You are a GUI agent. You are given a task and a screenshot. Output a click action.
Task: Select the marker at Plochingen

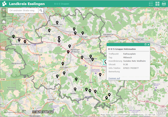pyautogui.click(x=83, y=33)
